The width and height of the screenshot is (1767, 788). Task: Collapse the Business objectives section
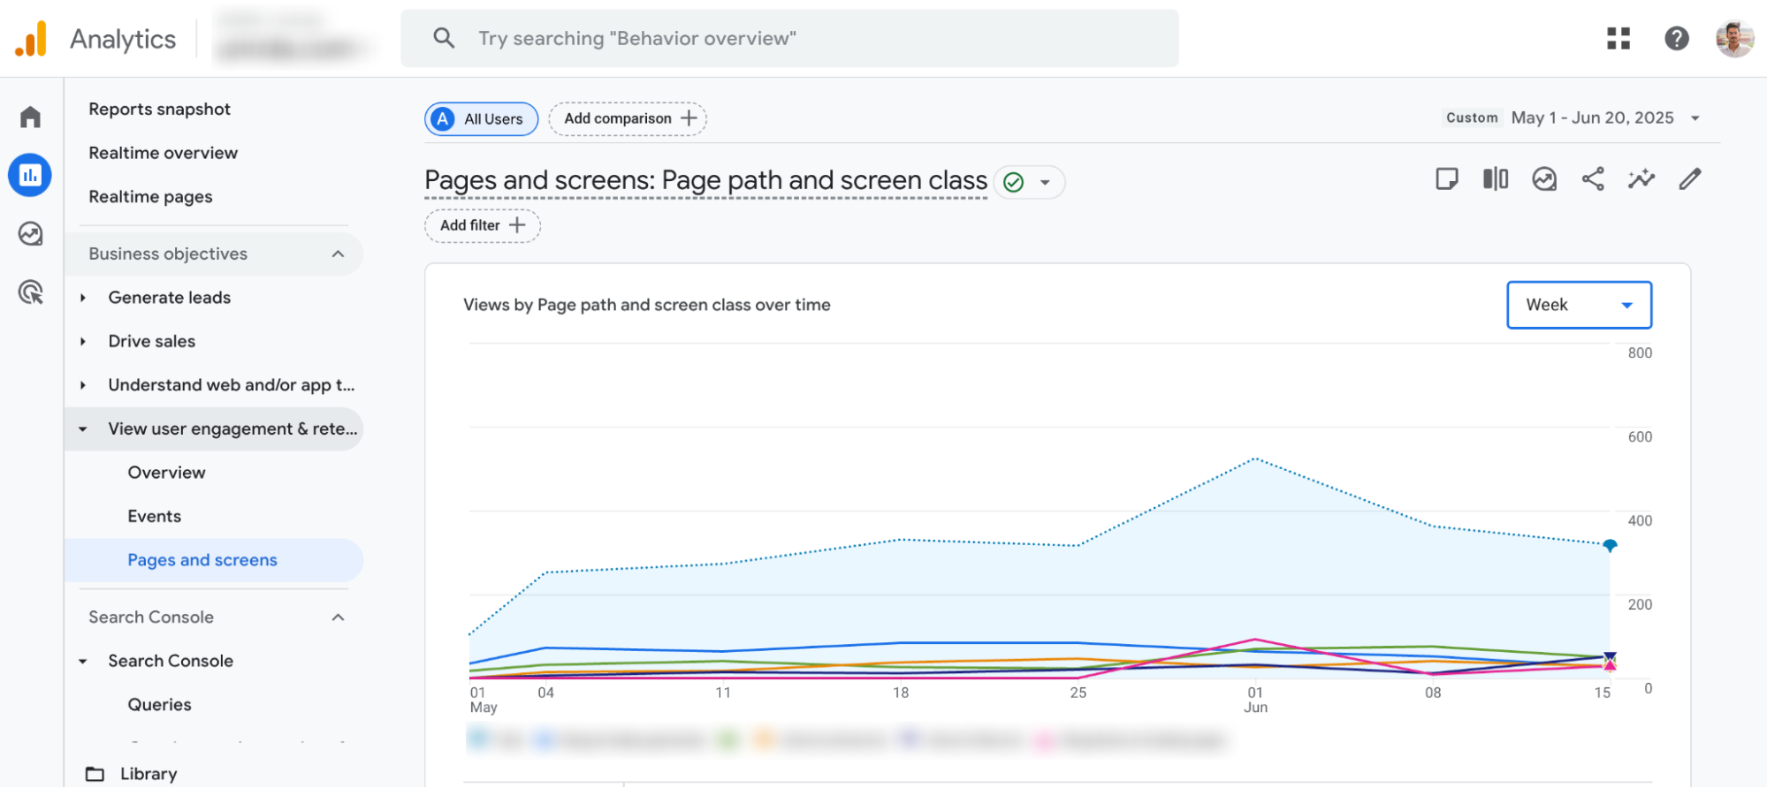click(338, 254)
